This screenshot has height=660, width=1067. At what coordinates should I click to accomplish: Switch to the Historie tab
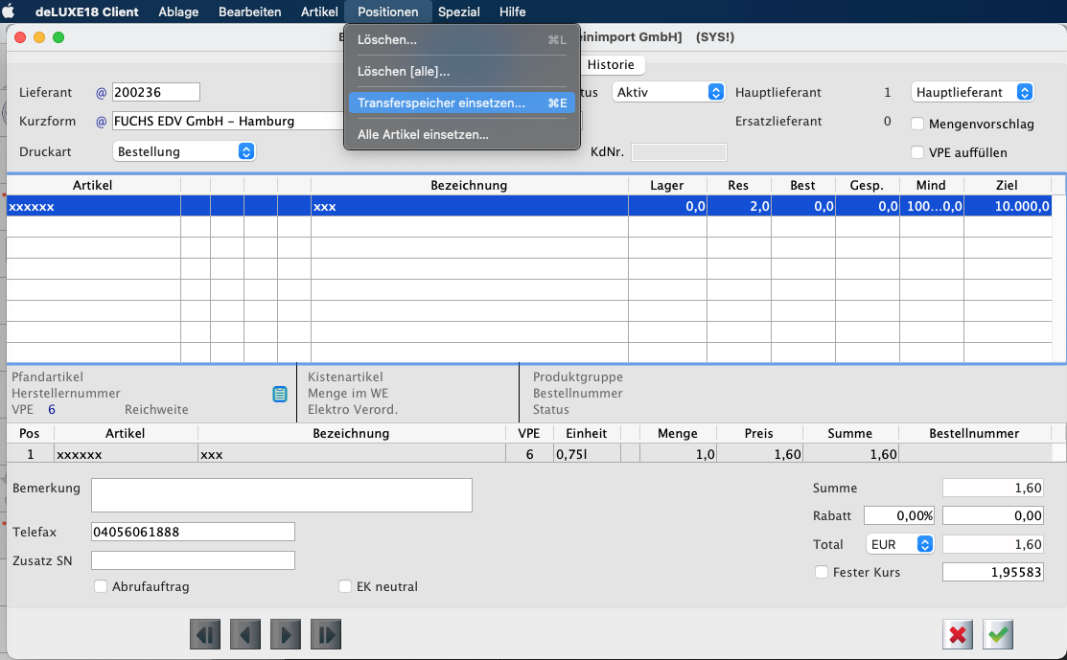(611, 64)
